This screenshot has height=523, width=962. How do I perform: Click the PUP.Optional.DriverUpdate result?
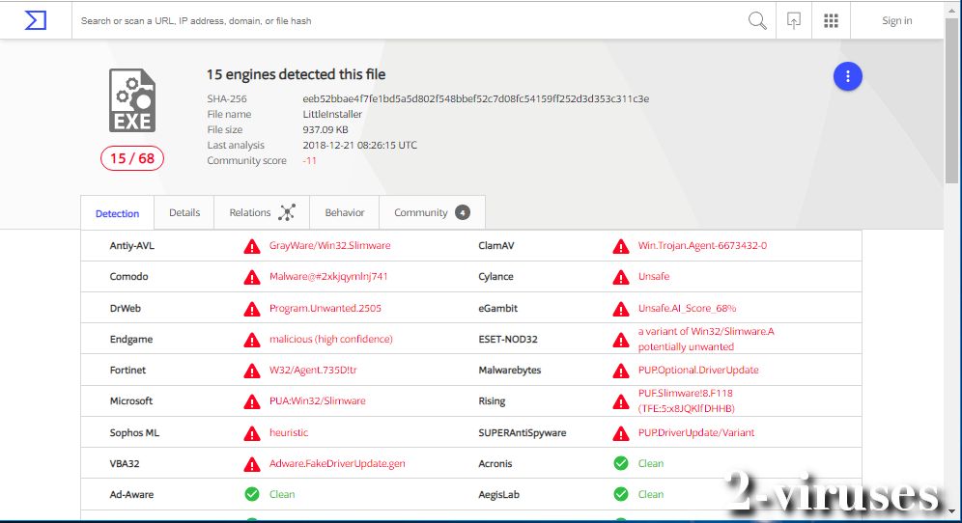[698, 370]
